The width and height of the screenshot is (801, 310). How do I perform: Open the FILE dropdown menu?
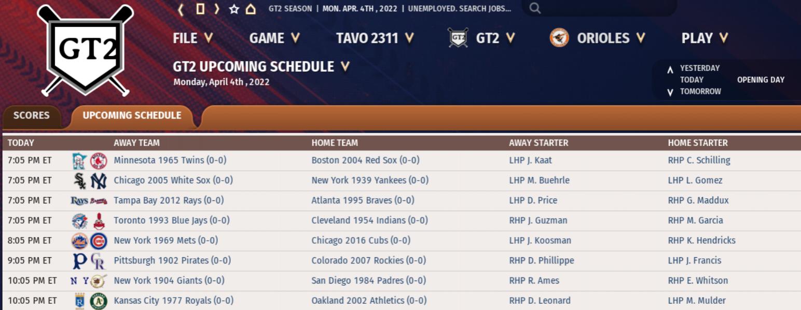pyautogui.click(x=192, y=38)
